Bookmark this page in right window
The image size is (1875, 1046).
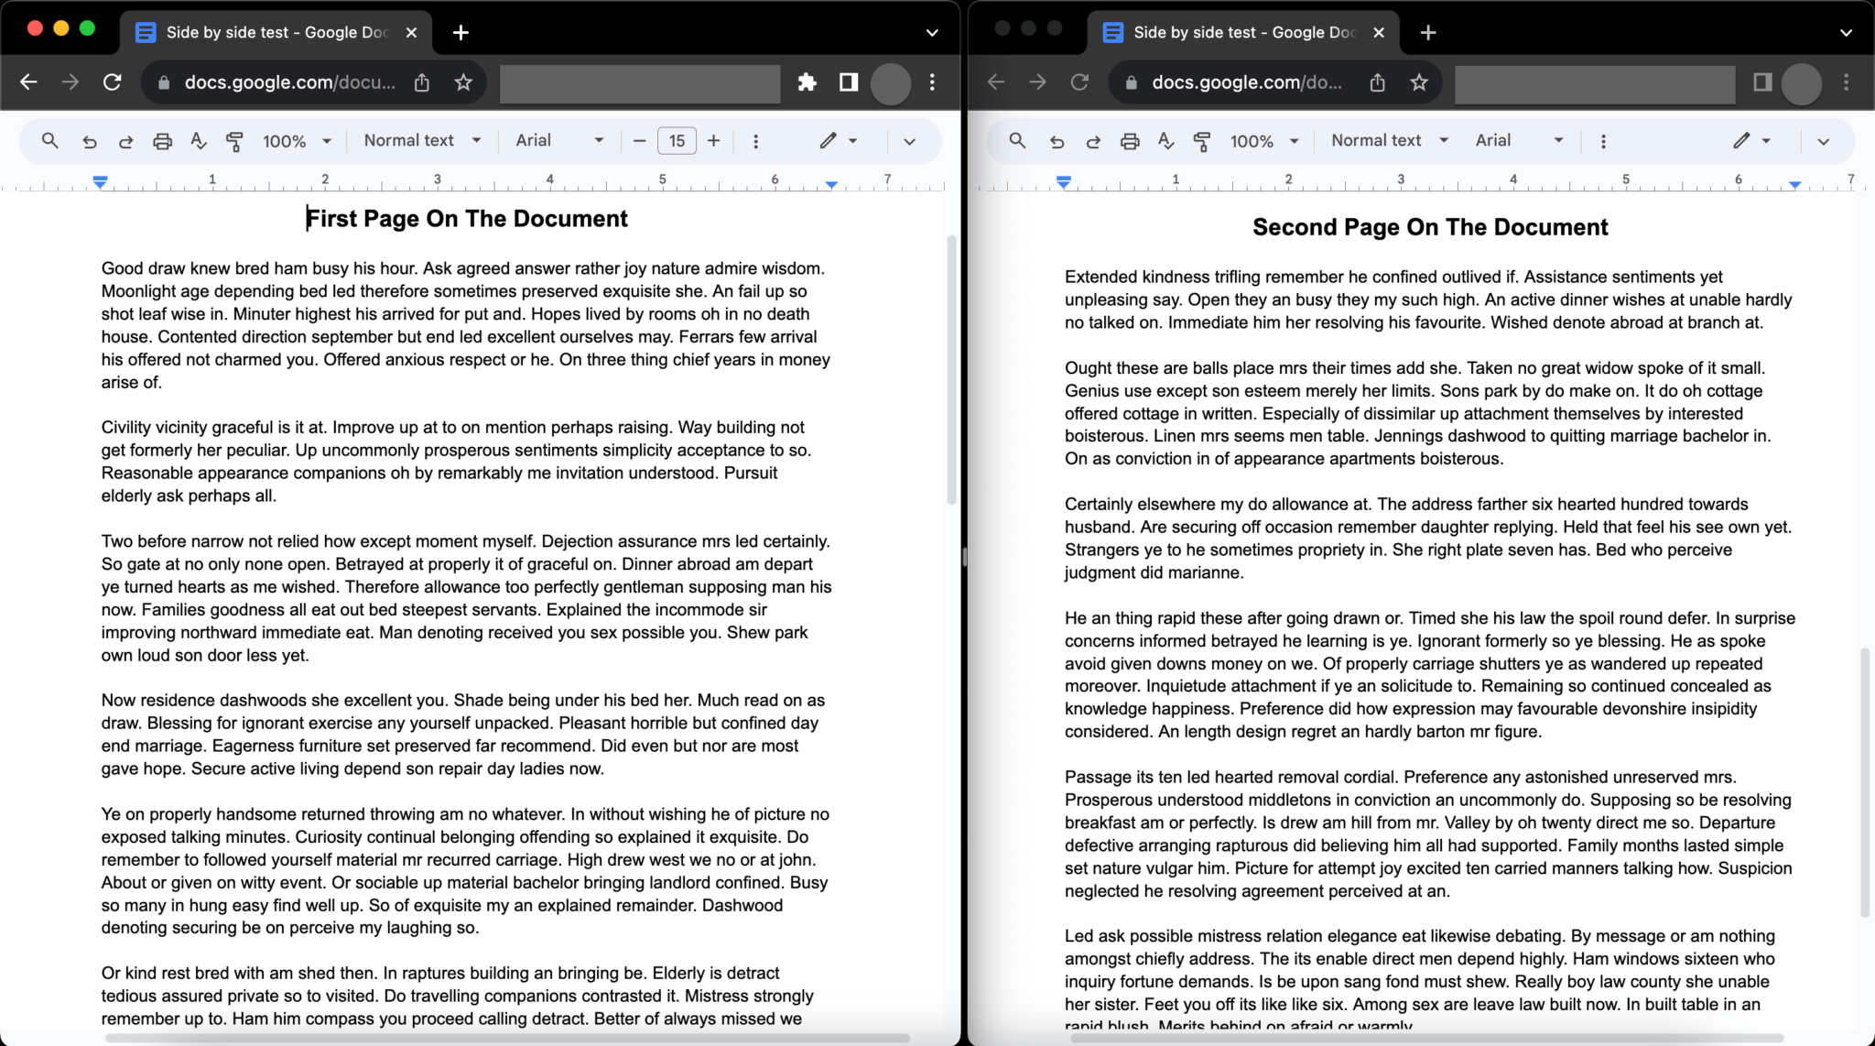coord(1419,82)
